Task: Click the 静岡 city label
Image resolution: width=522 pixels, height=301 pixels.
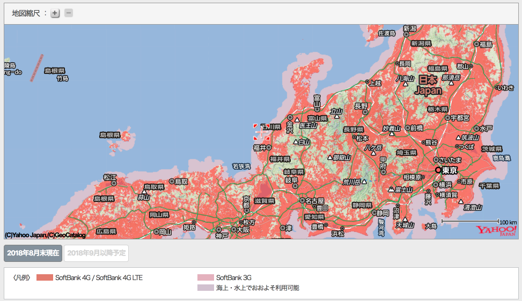Action: tap(383, 213)
